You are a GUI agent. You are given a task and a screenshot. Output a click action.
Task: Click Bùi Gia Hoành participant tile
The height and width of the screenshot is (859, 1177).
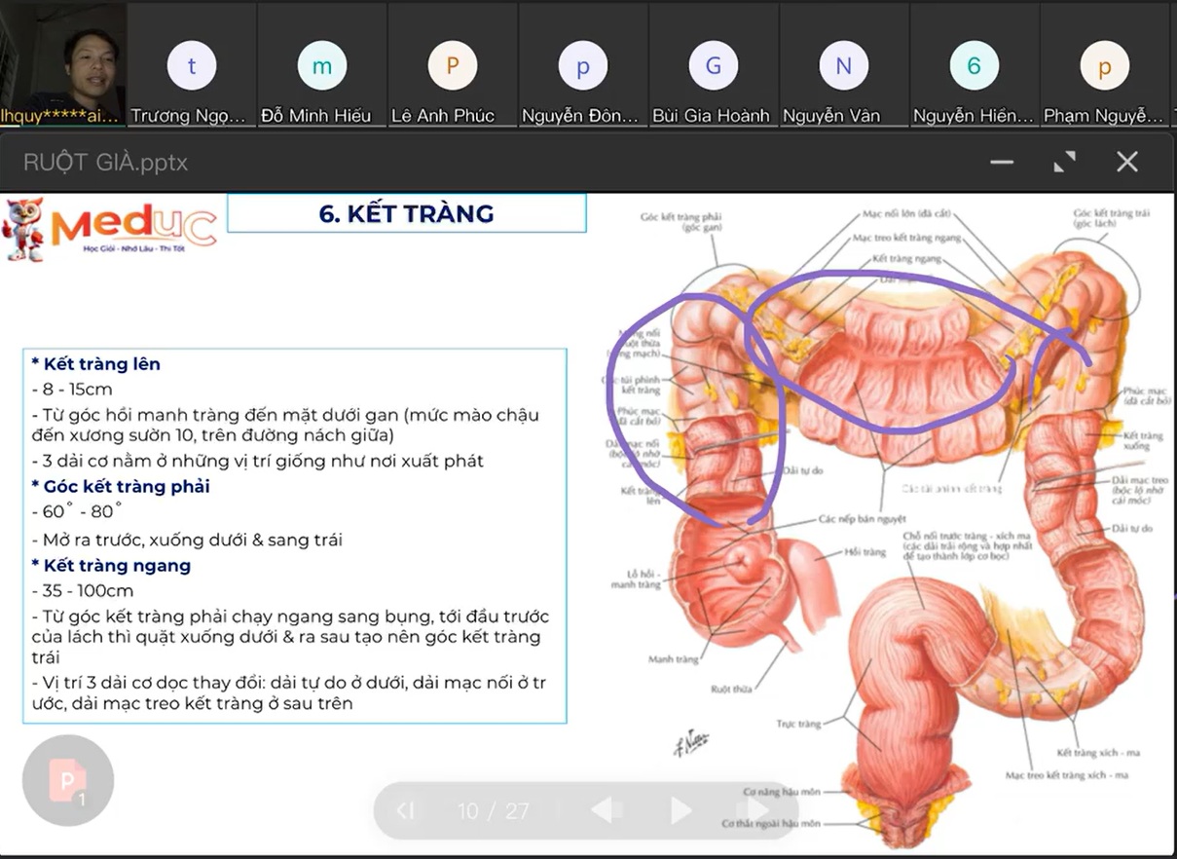(x=714, y=66)
